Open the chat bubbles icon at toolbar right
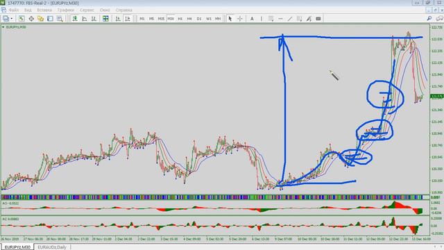 (439, 19)
